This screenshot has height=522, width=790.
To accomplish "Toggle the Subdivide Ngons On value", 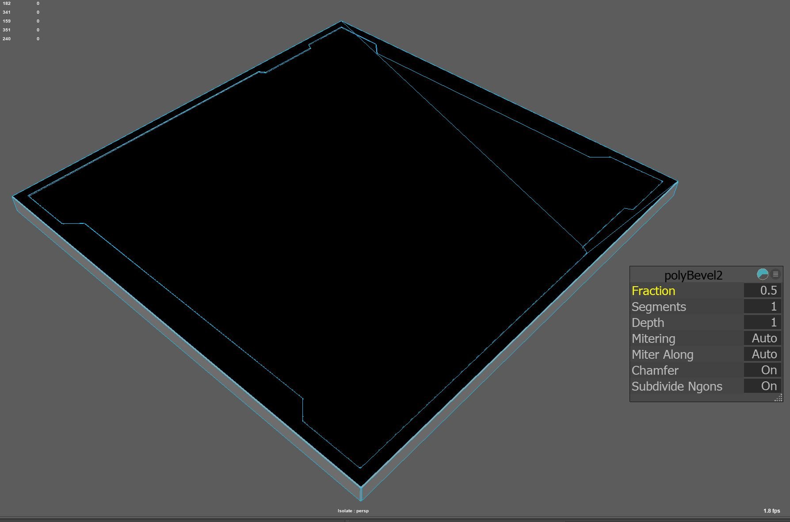I will tap(763, 386).
